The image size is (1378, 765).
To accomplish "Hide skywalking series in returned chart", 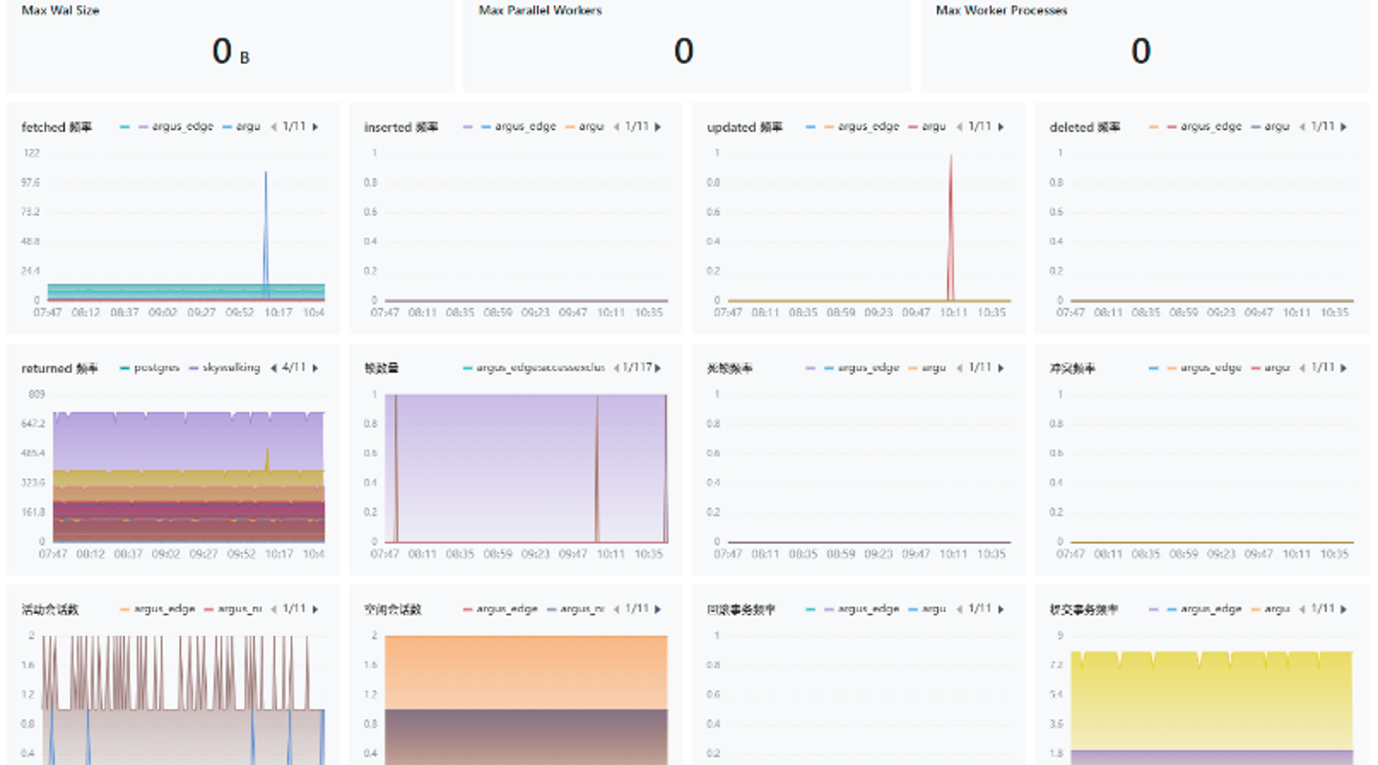I will (224, 368).
